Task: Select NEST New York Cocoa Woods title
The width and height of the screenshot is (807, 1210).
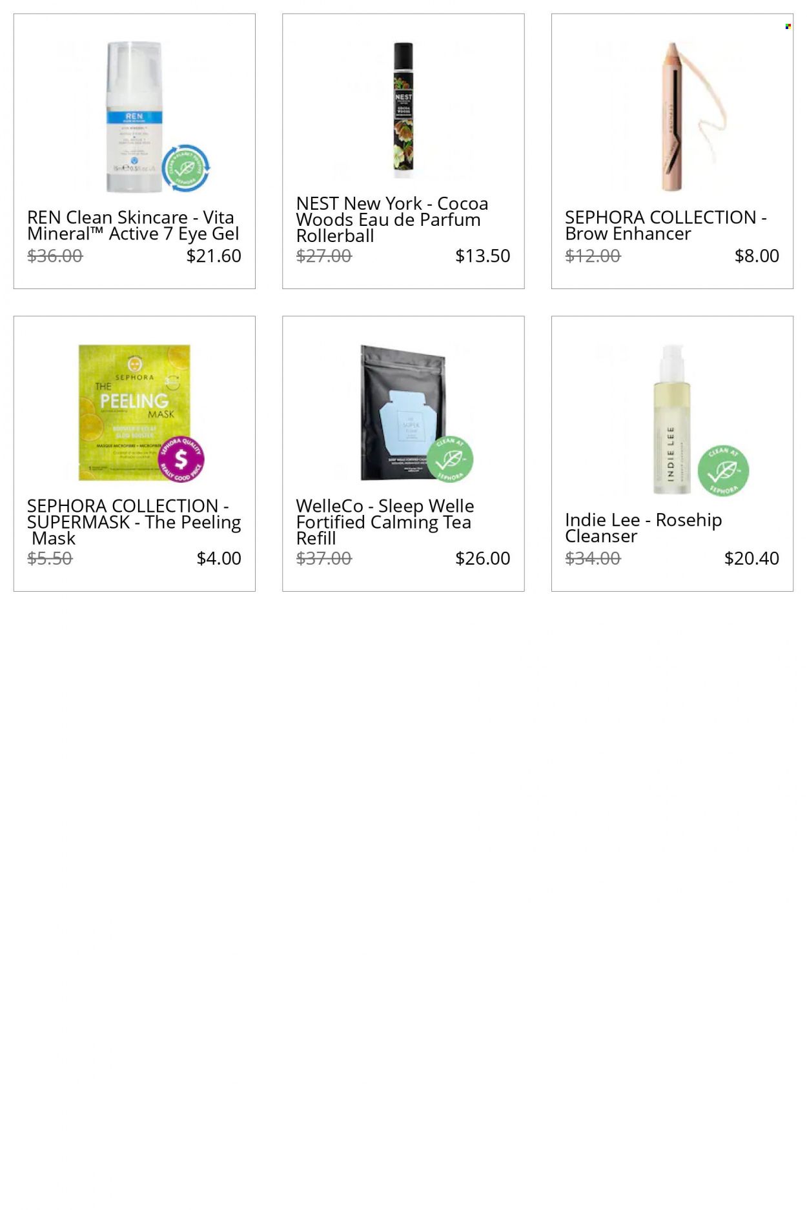Action: [392, 219]
